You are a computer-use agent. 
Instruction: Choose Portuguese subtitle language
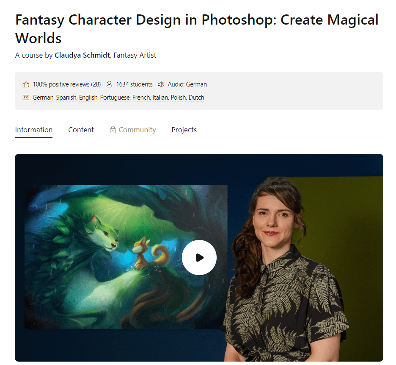(115, 98)
